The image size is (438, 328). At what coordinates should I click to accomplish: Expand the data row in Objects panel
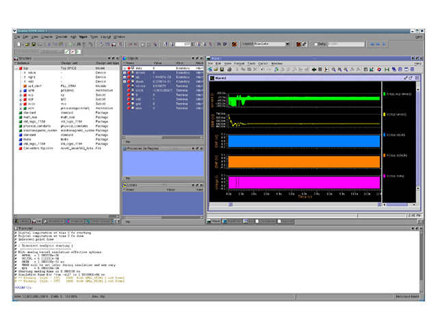pos(126,68)
